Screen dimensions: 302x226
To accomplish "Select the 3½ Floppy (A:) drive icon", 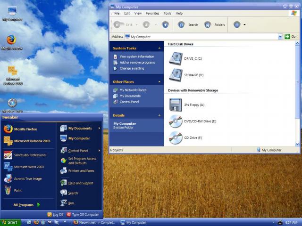I will (x=176, y=105).
